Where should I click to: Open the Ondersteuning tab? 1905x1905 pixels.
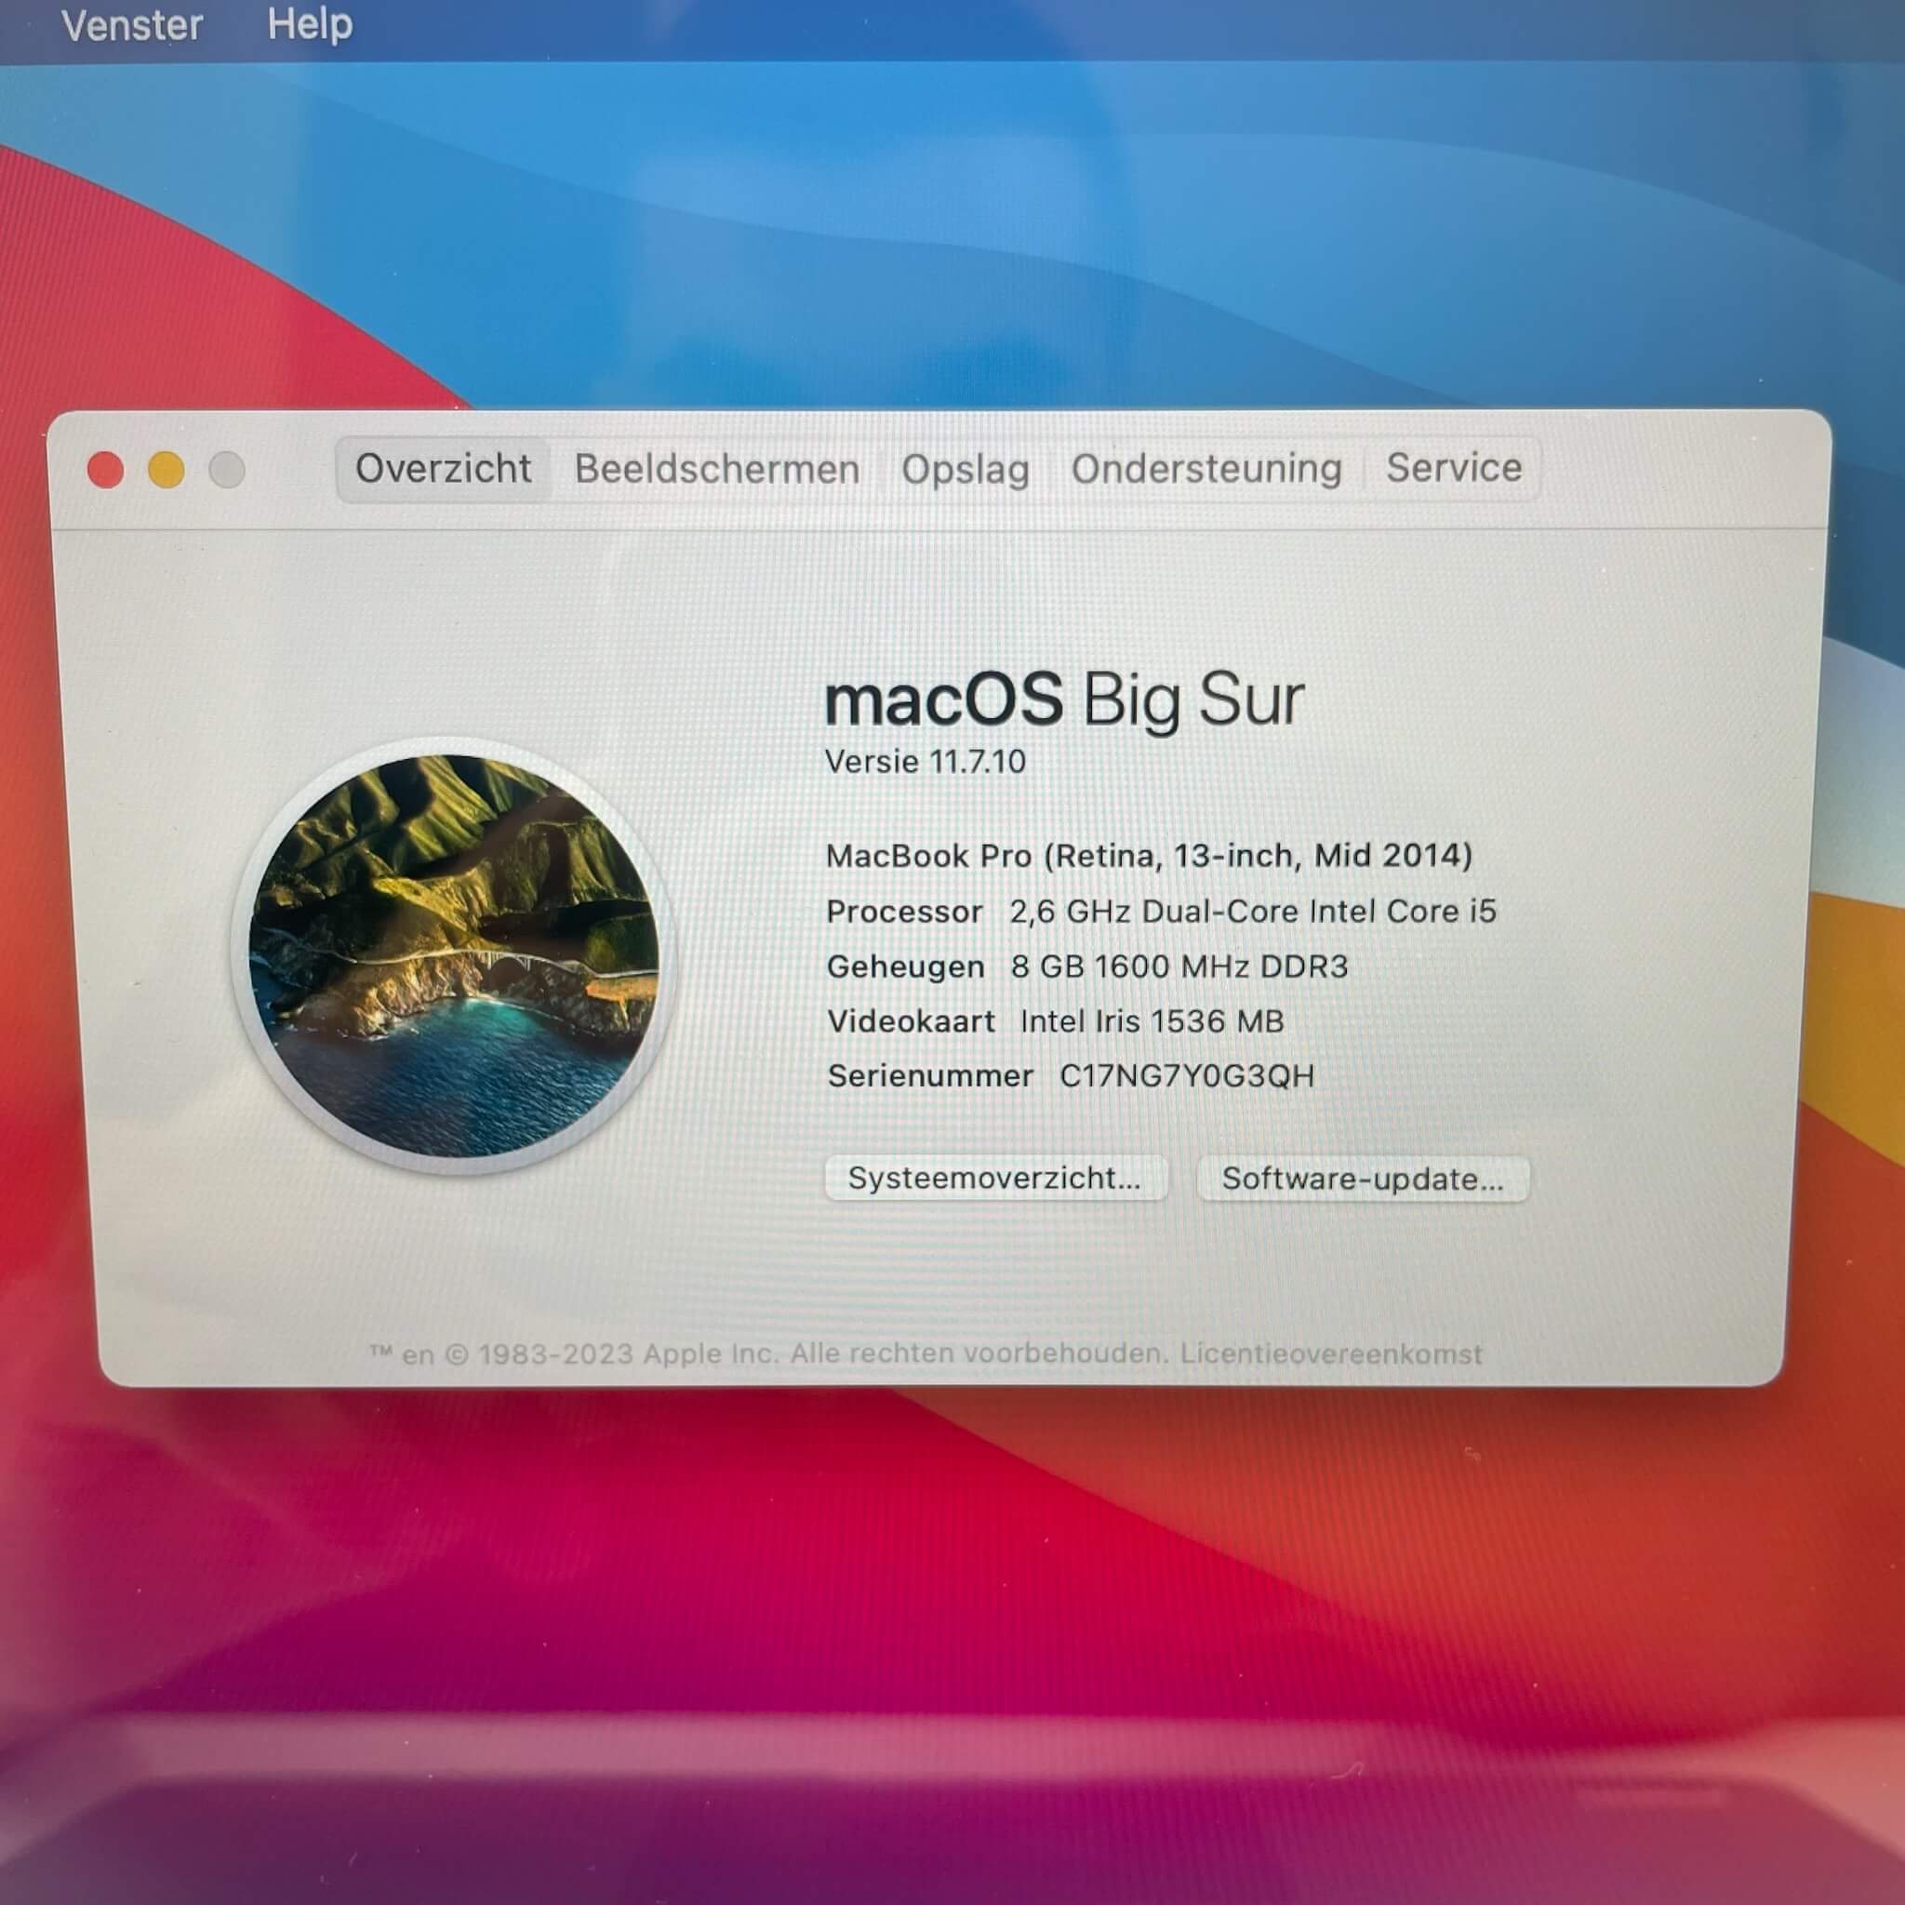coord(1206,469)
